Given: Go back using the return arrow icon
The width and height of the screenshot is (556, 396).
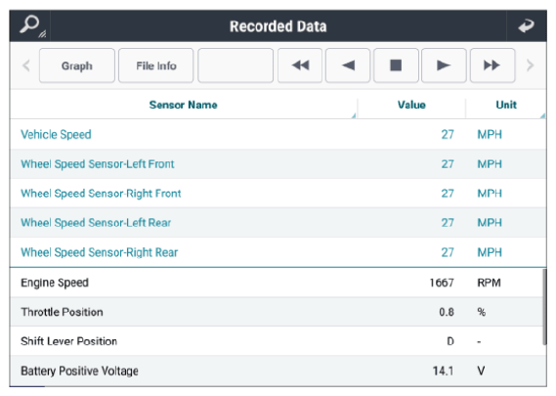Looking at the screenshot, I should pos(527,25).
